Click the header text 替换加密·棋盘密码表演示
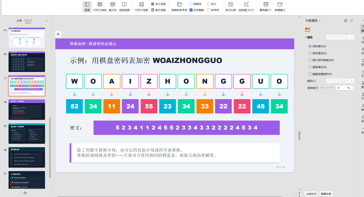 pos(93,44)
